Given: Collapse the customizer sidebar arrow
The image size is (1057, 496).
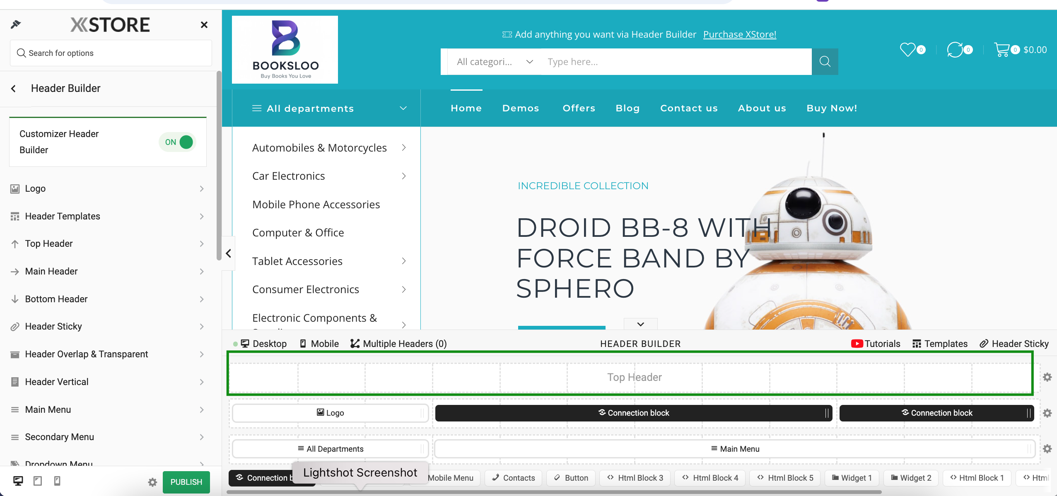Looking at the screenshot, I should pos(228,253).
